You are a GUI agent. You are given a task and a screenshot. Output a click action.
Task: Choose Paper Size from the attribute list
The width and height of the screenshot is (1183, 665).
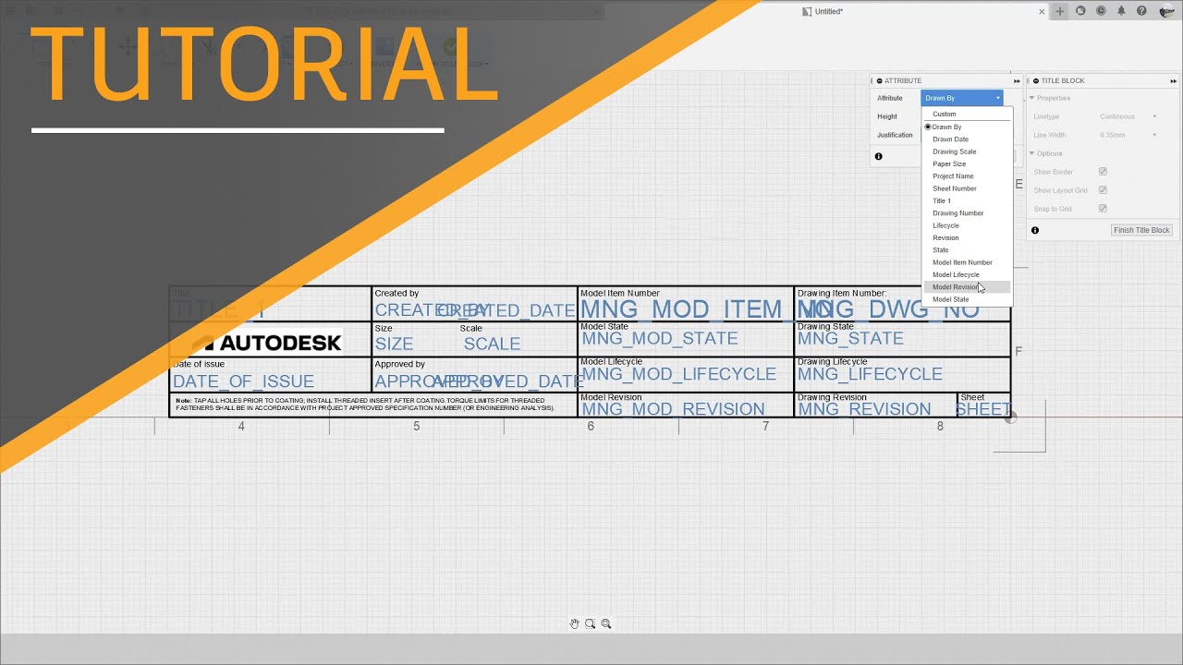tap(967, 163)
